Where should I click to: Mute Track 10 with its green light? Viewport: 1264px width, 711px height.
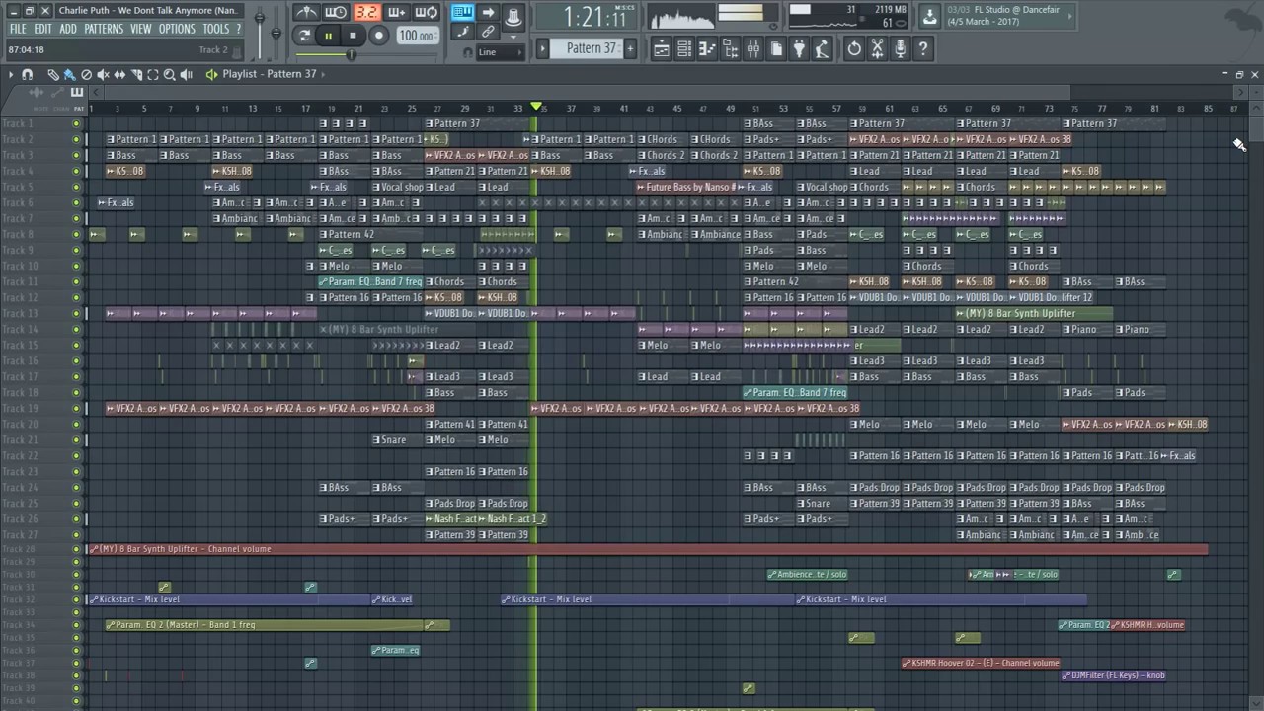pyautogui.click(x=76, y=266)
